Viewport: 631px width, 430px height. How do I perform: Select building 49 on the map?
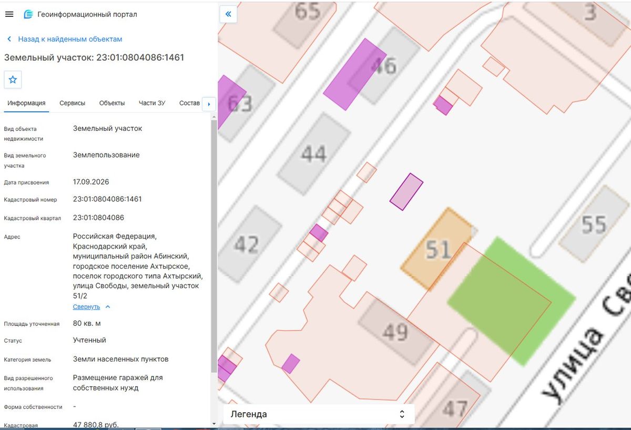(x=396, y=331)
